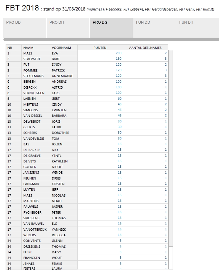The image size is (219, 275).
Task: Switch to the PRO DD tab
Action: [x=25, y=28]
